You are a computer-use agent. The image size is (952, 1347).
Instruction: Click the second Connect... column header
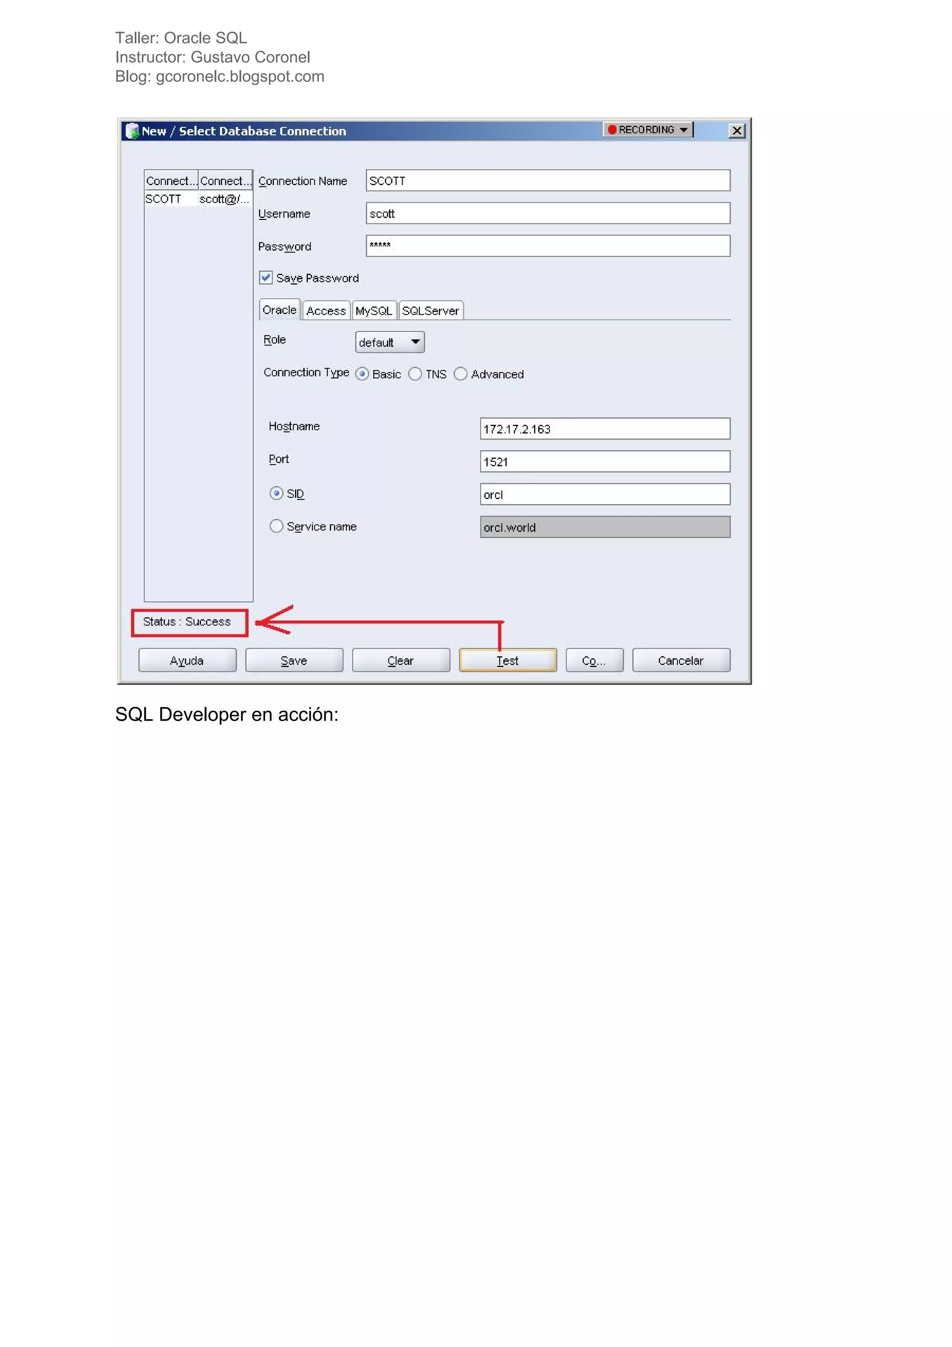225,181
